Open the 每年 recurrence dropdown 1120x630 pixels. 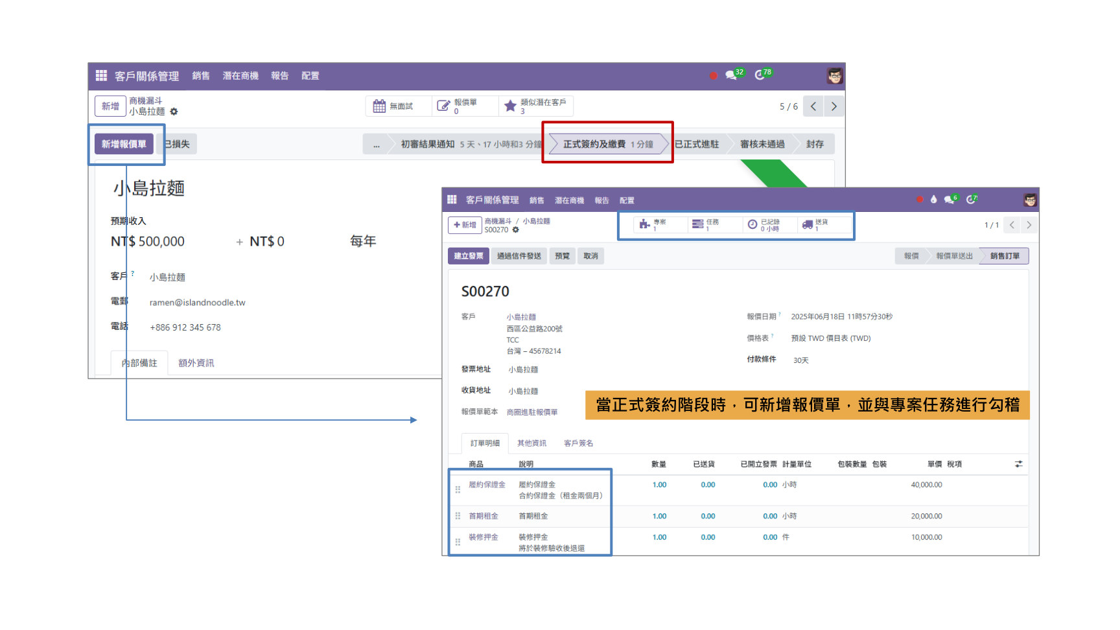pyautogui.click(x=363, y=241)
